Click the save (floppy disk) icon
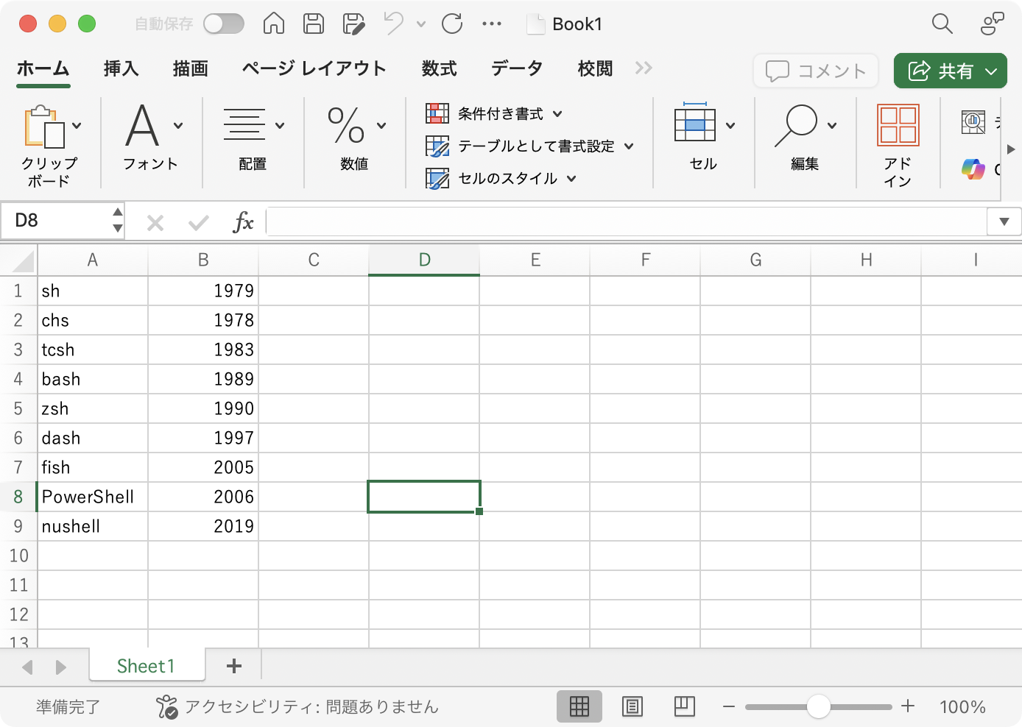This screenshot has width=1022, height=727. click(313, 24)
